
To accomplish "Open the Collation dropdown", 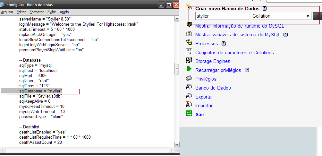I will 281,16.
